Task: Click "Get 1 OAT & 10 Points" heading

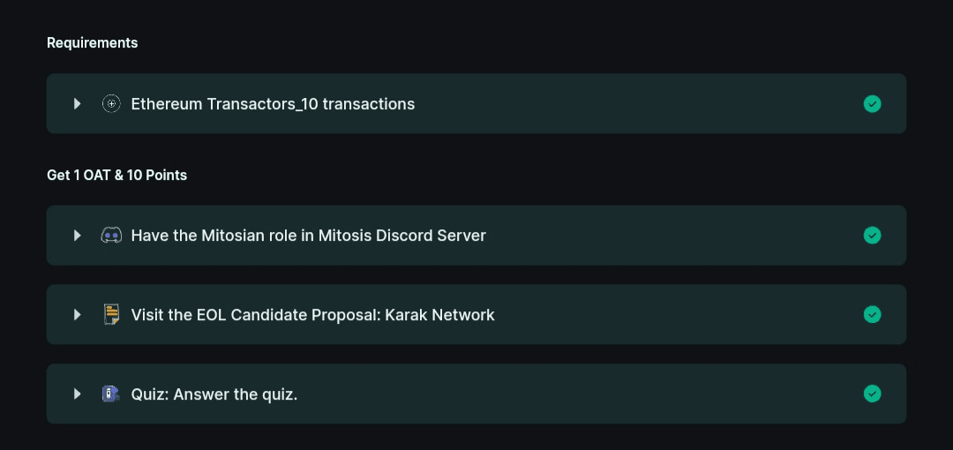Action: [x=116, y=175]
